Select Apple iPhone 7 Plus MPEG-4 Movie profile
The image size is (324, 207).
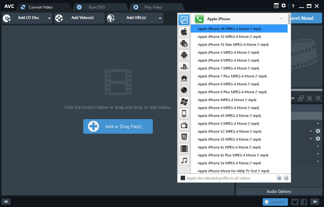(x=239, y=76)
